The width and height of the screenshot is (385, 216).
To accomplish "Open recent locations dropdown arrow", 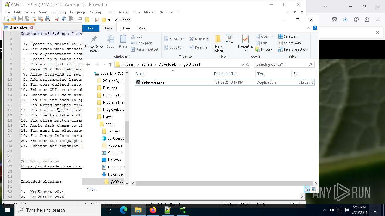I will click(x=104, y=64).
